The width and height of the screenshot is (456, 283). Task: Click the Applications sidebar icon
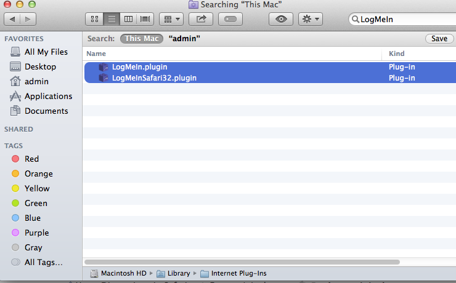coord(15,96)
